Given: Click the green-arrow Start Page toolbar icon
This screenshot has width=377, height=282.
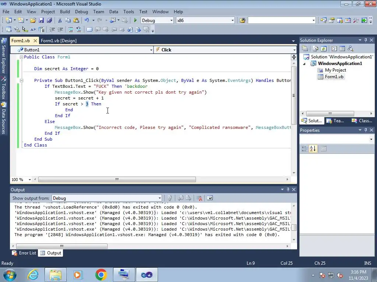Looking at the screenshot, I should tap(364, 21).
